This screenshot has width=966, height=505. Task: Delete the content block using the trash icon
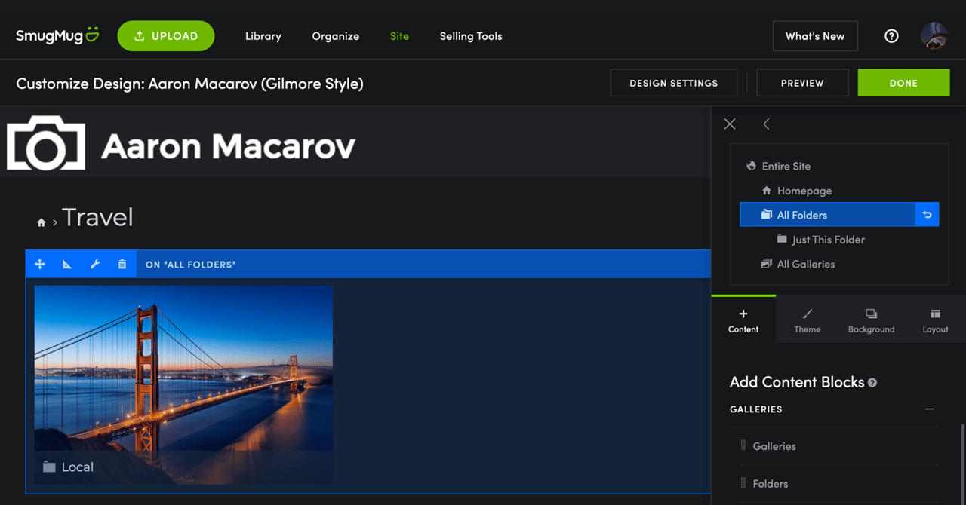coord(122,263)
